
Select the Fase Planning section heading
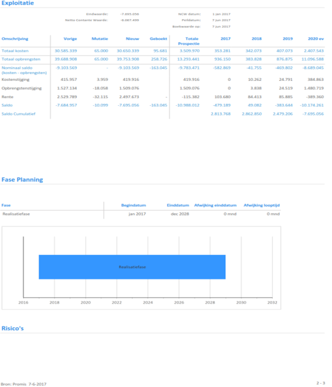pyautogui.click(x=22, y=180)
